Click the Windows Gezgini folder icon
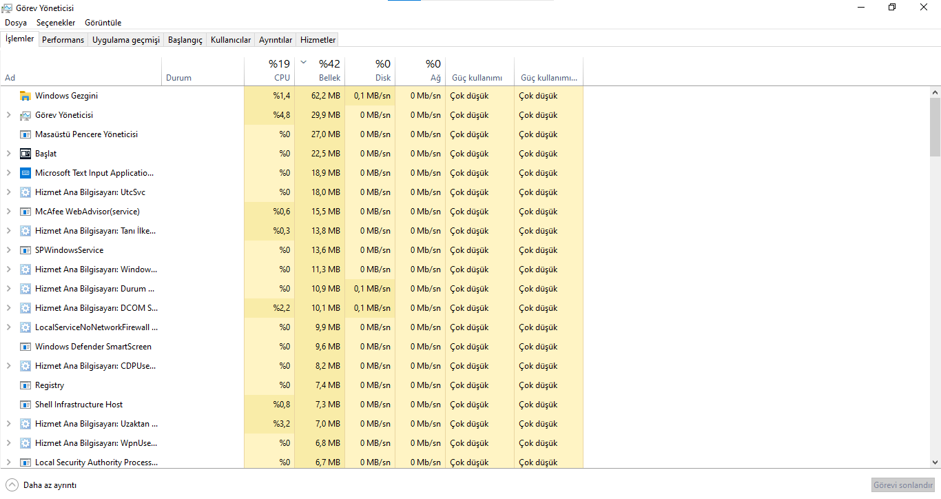The width and height of the screenshot is (941, 499). pyautogui.click(x=25, y=96)
